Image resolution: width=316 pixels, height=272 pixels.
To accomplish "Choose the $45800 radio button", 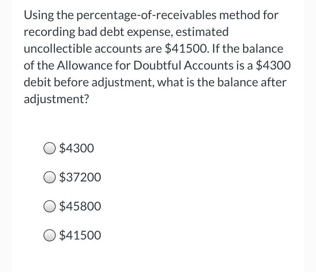I will click(x=49, y=206).
